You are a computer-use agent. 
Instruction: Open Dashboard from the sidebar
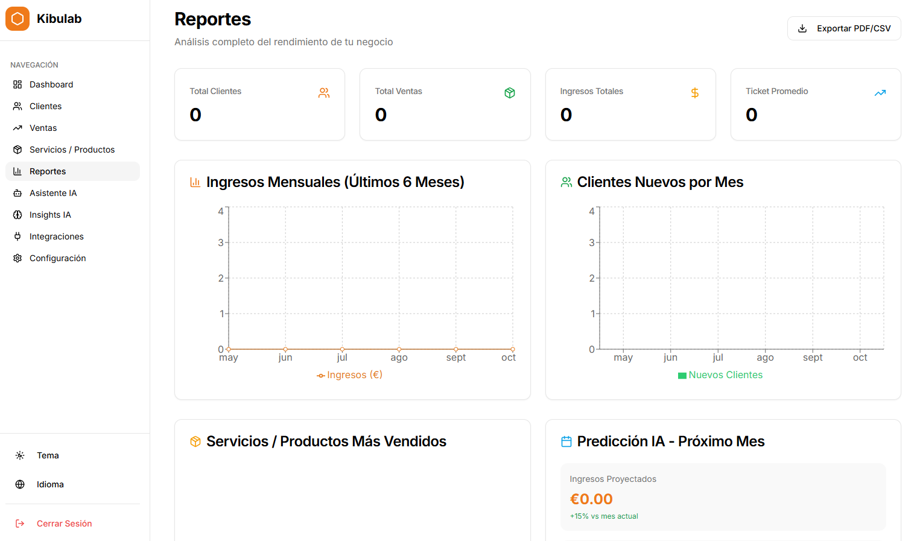51,84
